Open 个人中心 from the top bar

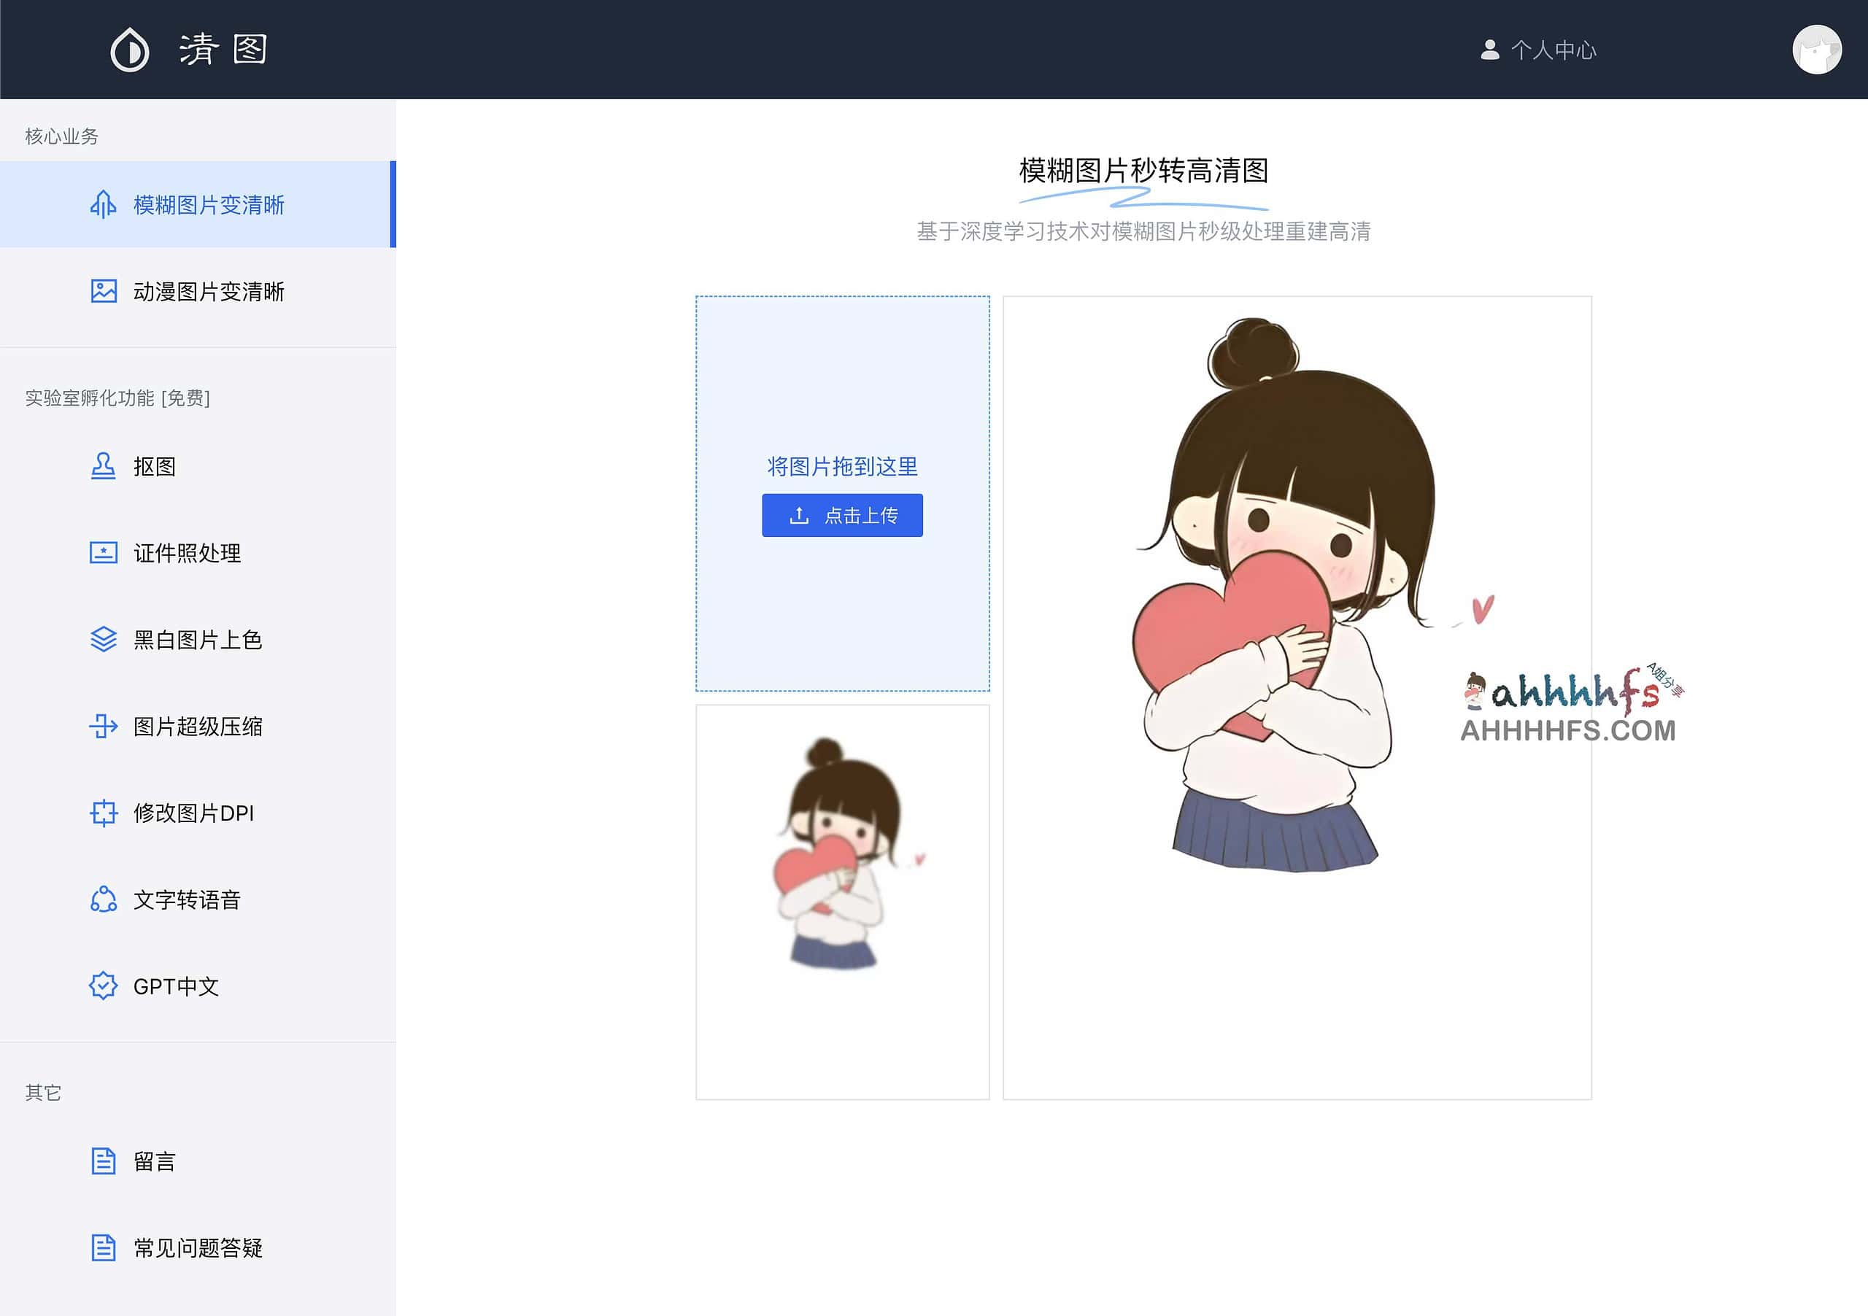click(1554, 50)
